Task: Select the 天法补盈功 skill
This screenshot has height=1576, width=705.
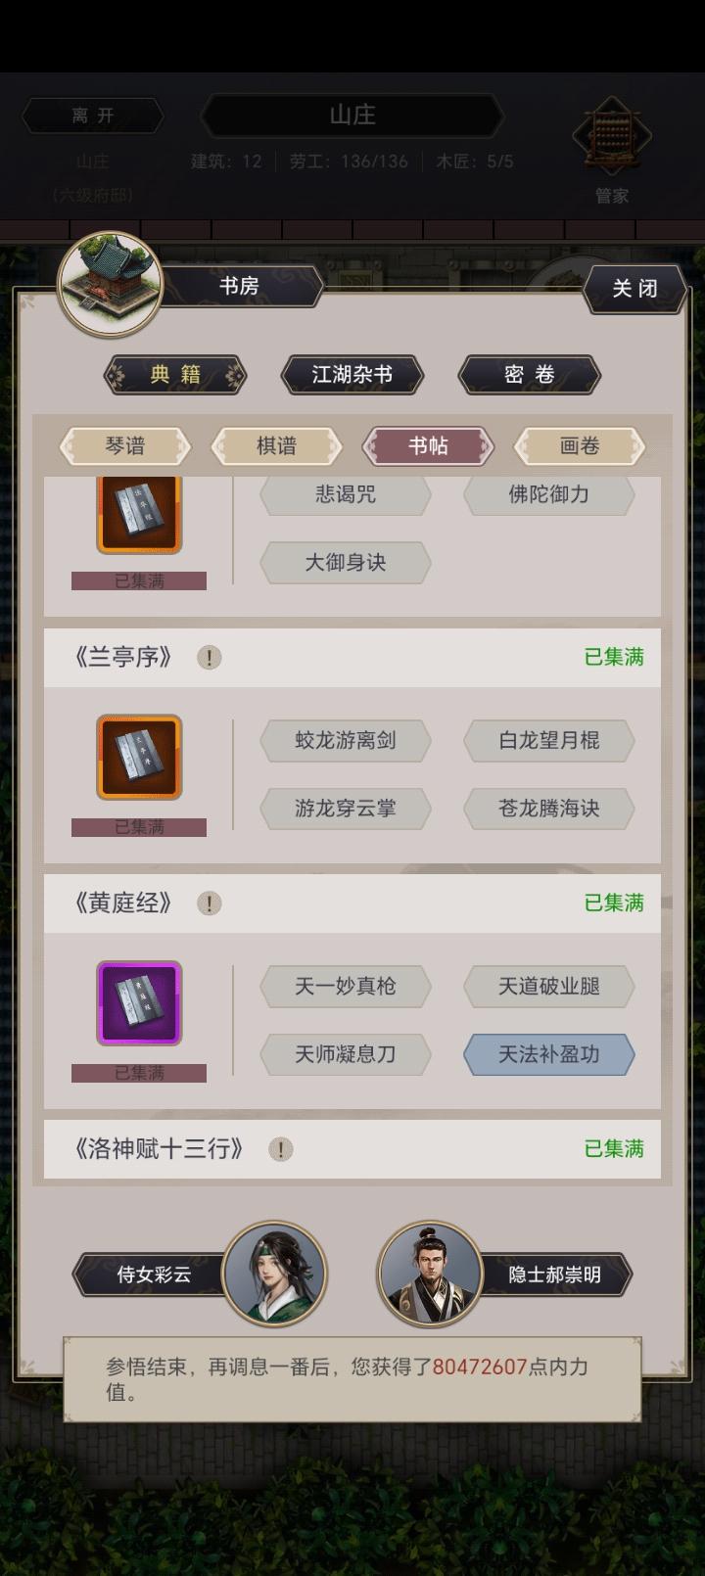Action: pos(549,1054)
